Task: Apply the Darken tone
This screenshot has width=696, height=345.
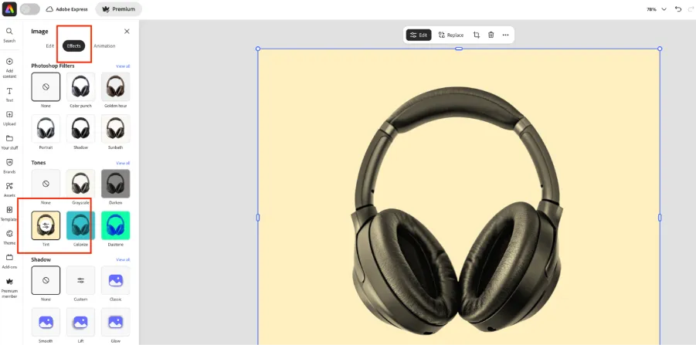Action: tap(115, 183)
